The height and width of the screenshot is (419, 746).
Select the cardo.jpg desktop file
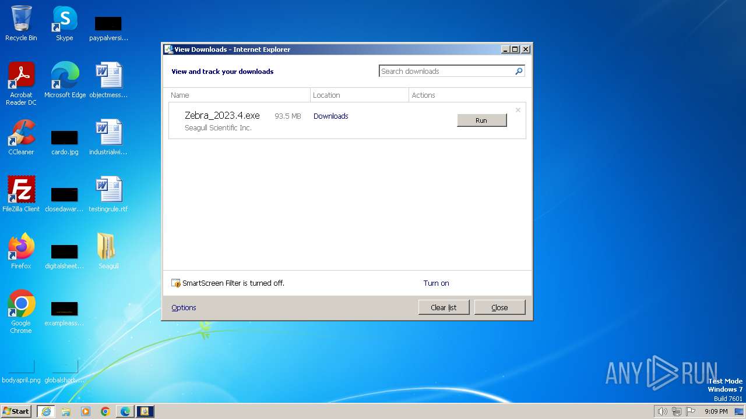pyautogui.click(x=65, y=143)
